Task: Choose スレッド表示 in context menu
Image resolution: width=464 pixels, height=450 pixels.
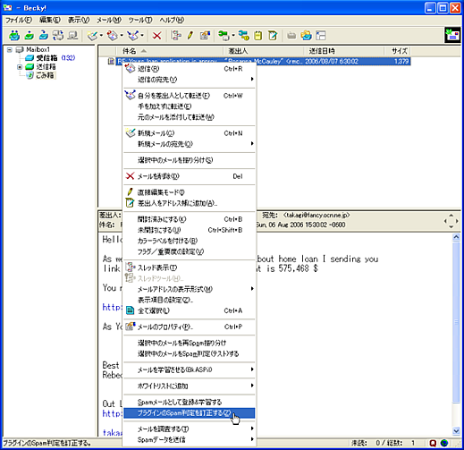Action: tap(190, 267)
